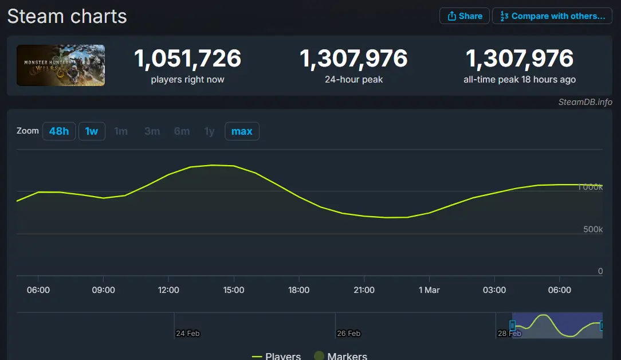The width and height of the screenshot is (621, 360).
Task: Click the 24-hour peak label
Action: click(353, 80)
